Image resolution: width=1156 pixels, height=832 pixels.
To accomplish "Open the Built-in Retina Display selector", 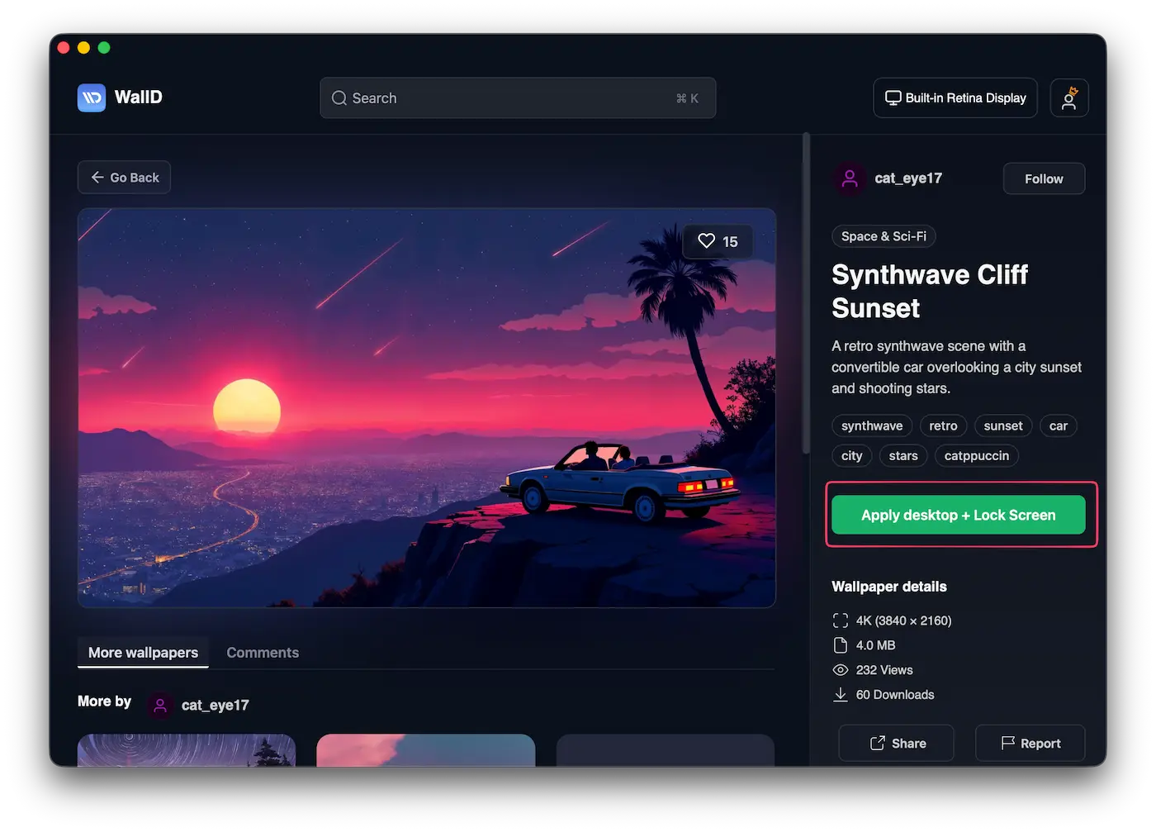I will pyautogui.click(x=955, y=98).
